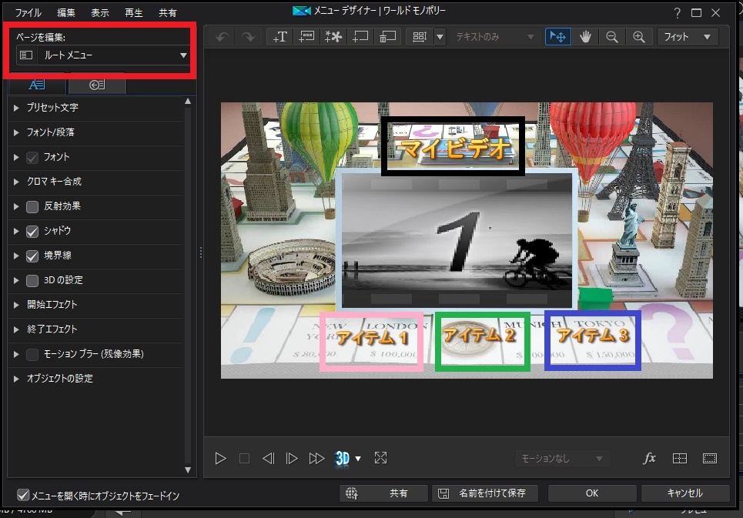The width and height of the screenshot is (743, 518).
Task: Click the add menu button icon with dots
Action: click(x=306, y=37)
